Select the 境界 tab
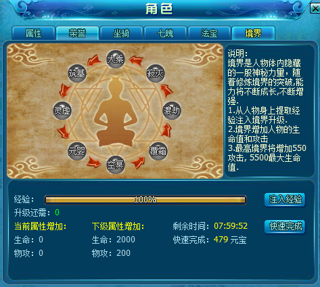 pos(253,33)
